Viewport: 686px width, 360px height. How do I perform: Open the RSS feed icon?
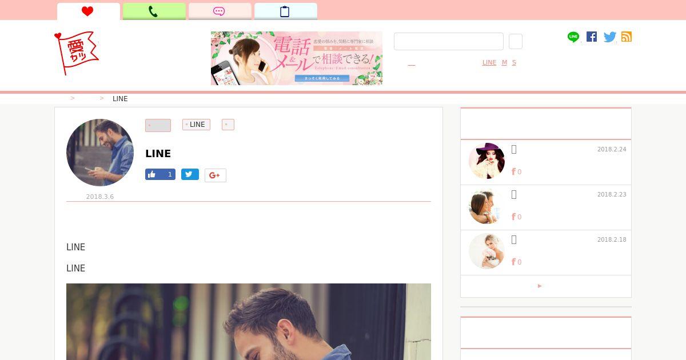coord(627,37)
